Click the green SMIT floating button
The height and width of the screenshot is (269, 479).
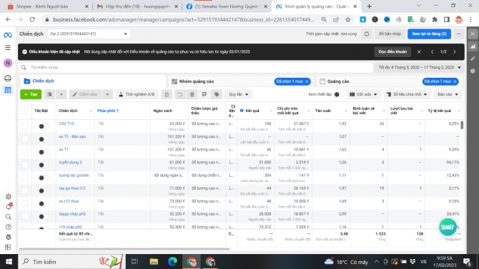tap(448, 227)
